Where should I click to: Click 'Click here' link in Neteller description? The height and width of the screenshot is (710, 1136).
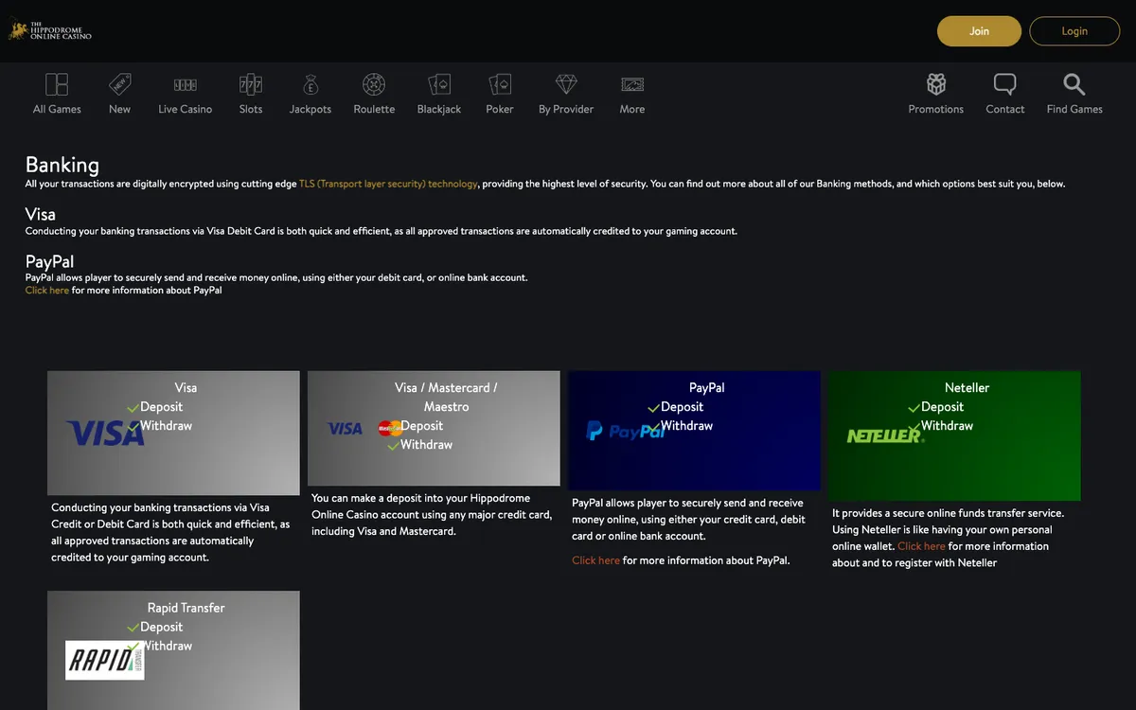coord(921,546)
